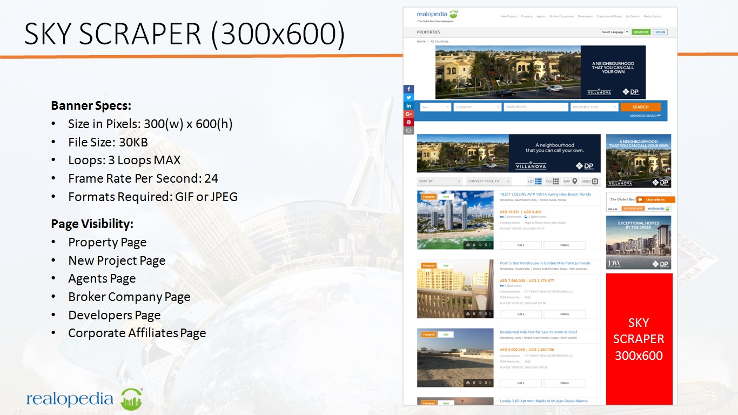The height and width of the screenshot is (415, 738).
Task: Click the green Register button
Action: tap(641, 32)
